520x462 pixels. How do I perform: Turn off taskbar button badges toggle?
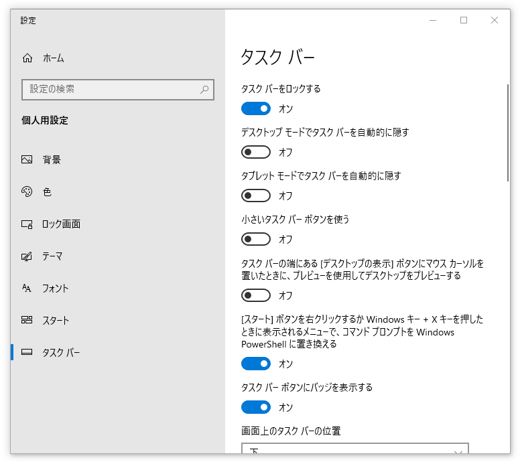point(256,407)
